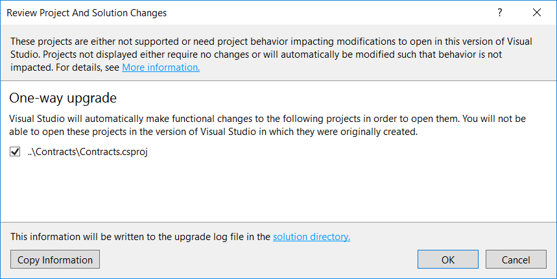Viewport: 557px width, 279px height.
Task: Open the solution directory link
Action: pos(311,237)
